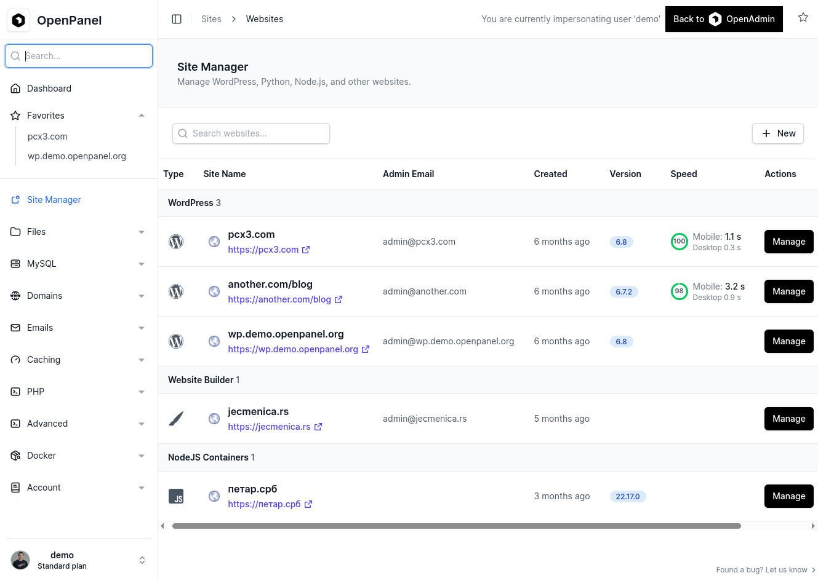Toggle the sidebar collapse icon in the header
This screenshot has width=818, height=581.
(177, 18)
